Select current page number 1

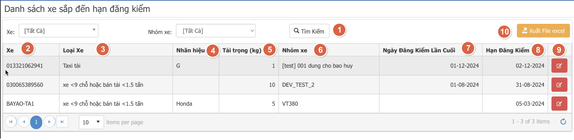click(36, 122)
